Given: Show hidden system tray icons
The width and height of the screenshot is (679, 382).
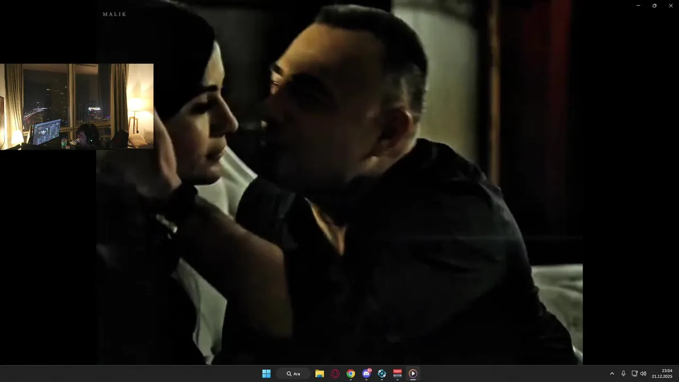Looking at the screenshot, I should pos(612,374).
